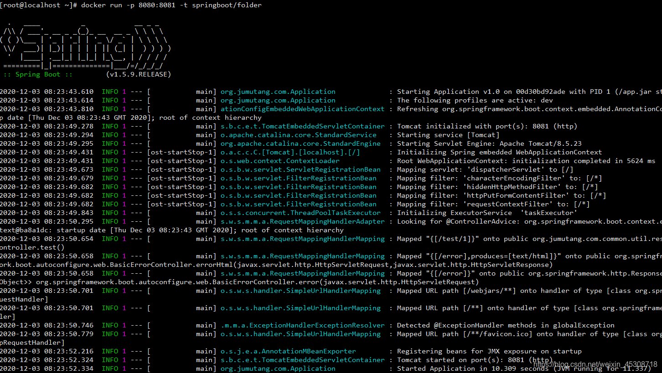Click 'Mapped "{[/test/1]}" onto public' message
662x373 pixels.
[529, 239]
